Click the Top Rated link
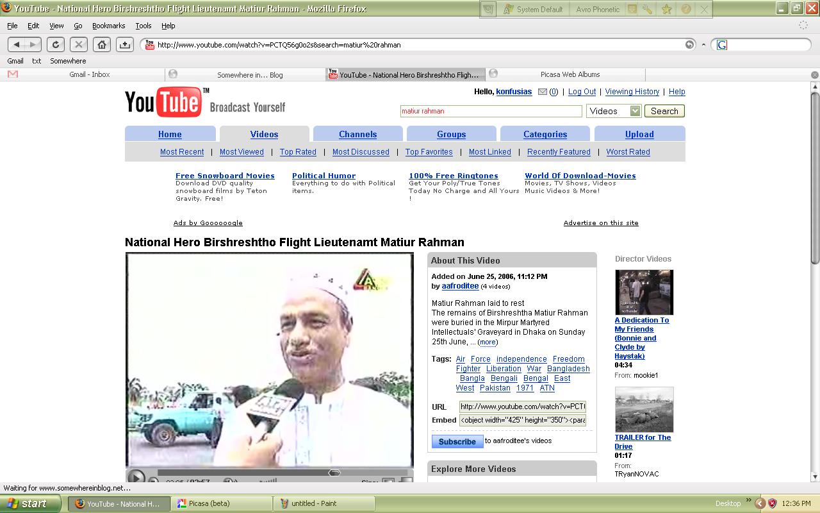 298,152
